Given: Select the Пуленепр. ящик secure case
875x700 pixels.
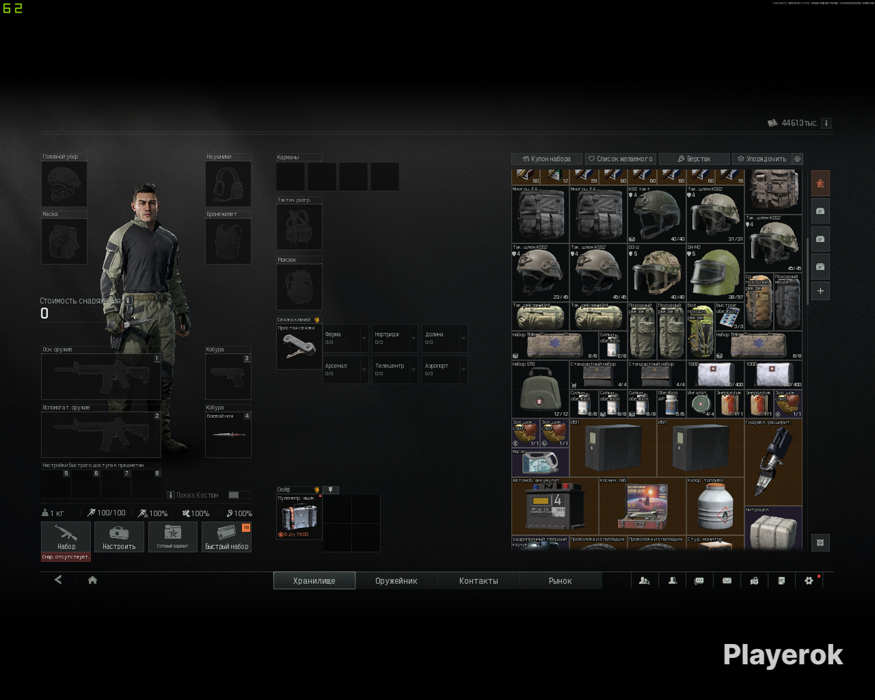Looking at the screenshot, I should [299, 517].
